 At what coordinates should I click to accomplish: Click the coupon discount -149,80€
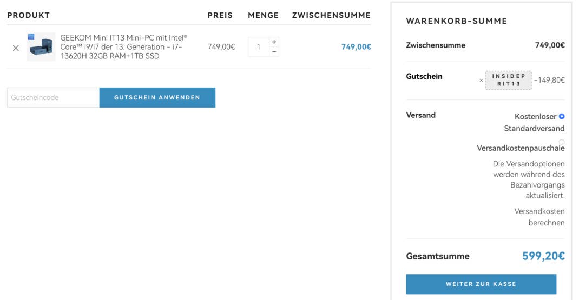[x=549, y=80]
